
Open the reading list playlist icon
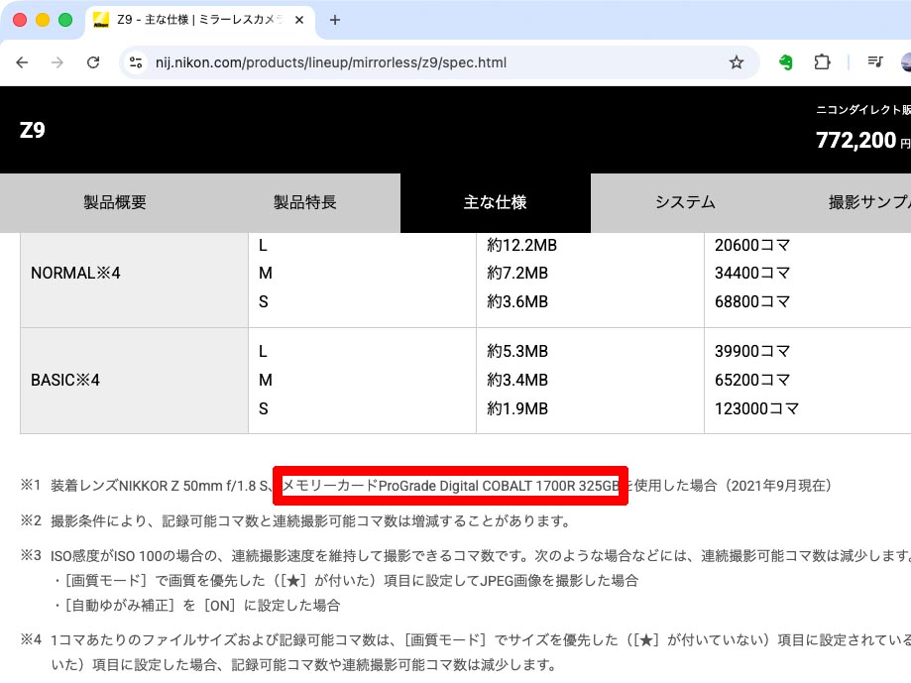tap(873, 61)
